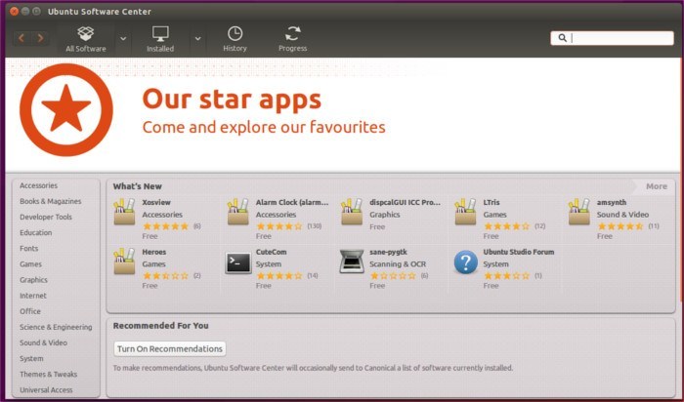Open the amsynth app title
Screen dimensions: 684x402
(x=611, y=202)
